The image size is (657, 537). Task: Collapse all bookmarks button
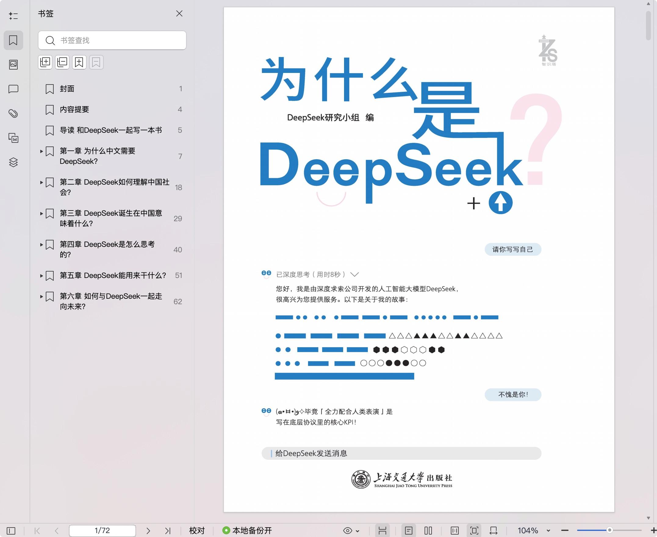click(x=62, y=63)
